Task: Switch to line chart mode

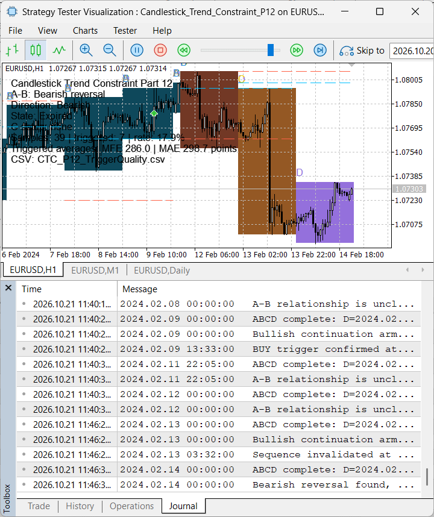Action: pyautogui.click(x=59, y=51)
